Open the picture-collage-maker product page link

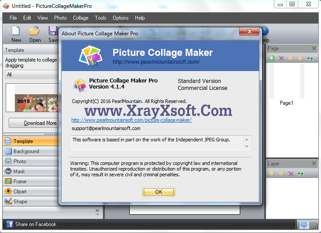coord(131,120)
